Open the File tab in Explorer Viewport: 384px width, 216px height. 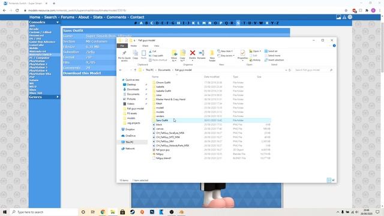click(x=122, y=46)
